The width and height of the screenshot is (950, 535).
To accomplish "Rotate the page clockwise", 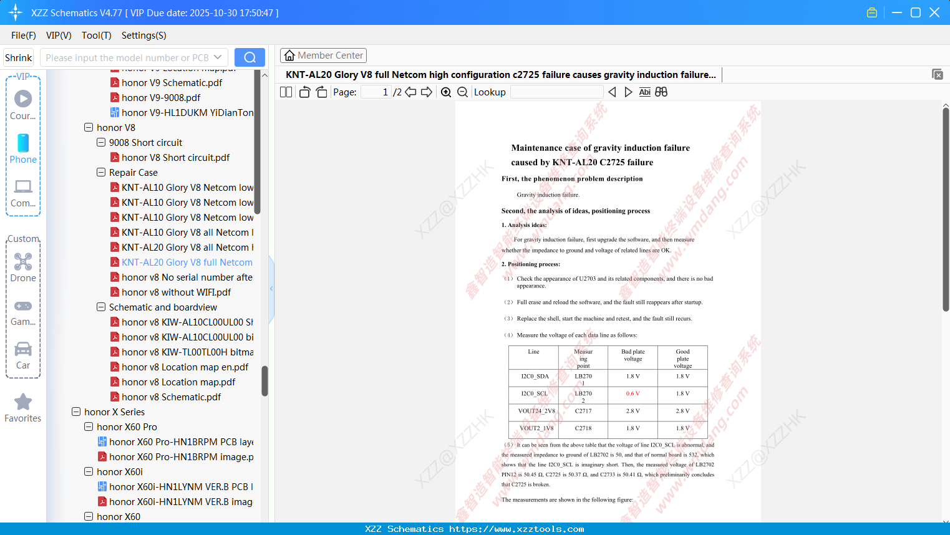I will [x=321, y=92].
